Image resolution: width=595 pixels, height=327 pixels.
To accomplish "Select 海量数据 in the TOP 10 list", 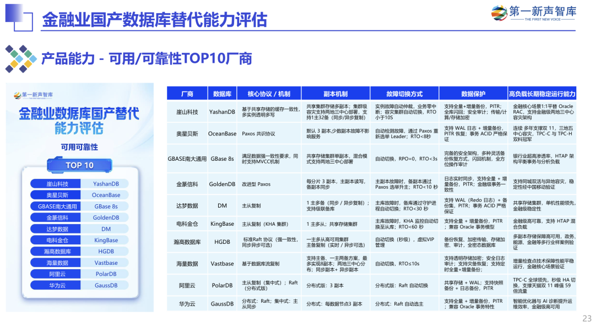I will tap(56, 263).
